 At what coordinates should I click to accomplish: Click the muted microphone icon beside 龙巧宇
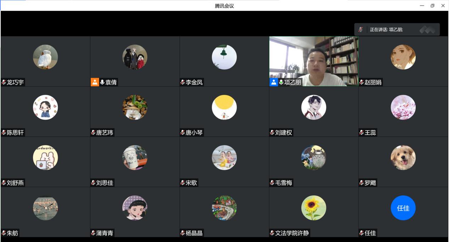(4, 82)
